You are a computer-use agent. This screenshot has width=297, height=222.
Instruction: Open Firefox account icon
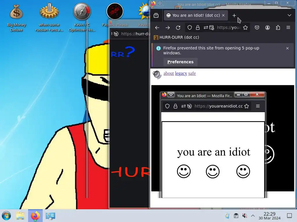click(267, 27)
